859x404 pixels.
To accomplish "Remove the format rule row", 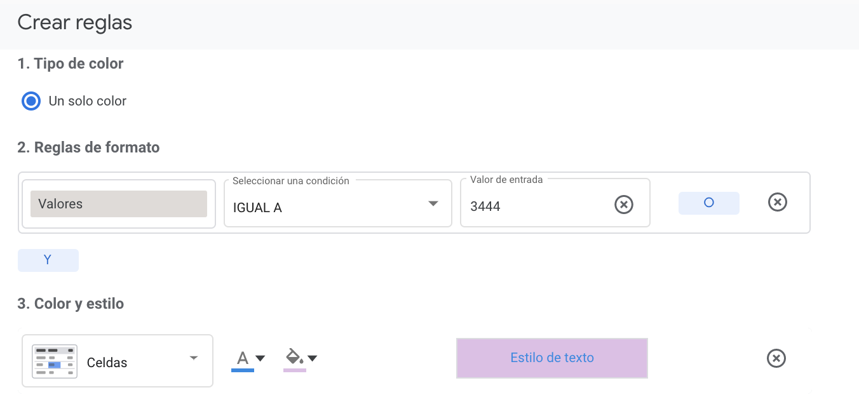I will (778, 203).
